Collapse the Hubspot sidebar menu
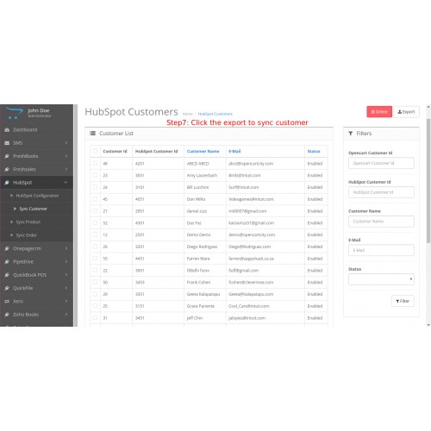Viewport: 431px width, 431px height. [x=36, y=183]
